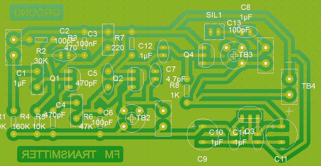The width and height of the screenshot is (321, 166).
Task: Select the R6 resistor label
Action: coord(88,117)
